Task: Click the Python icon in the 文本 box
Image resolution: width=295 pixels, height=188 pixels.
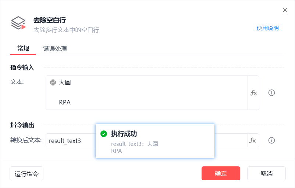Action: pyautogui.click(x=53, y=82)
